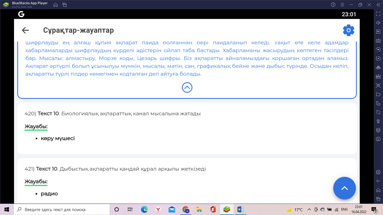Click "Жауабы:" label under question 420
The image size is (383, 215).
click(36, 127)
